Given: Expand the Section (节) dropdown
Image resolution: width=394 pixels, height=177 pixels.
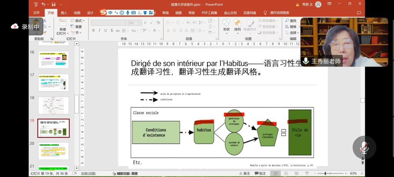Looking at the screenshot, I should pyautogui.click(x=77, y=33).
